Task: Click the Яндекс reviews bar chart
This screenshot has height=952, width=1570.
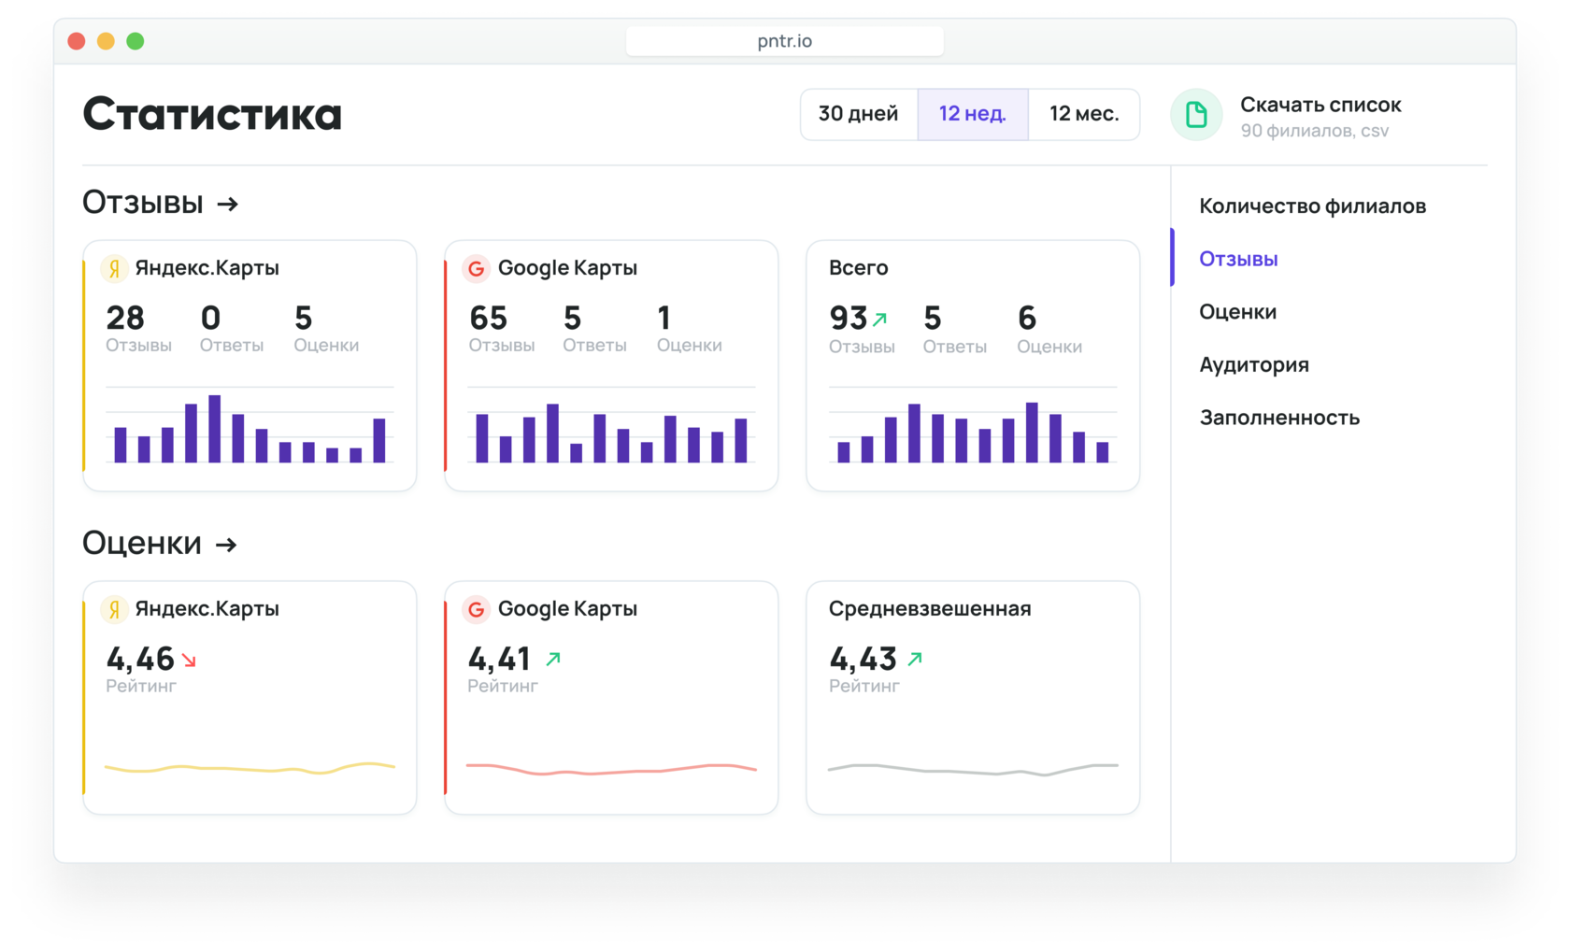Action: [x=250, y=426]
